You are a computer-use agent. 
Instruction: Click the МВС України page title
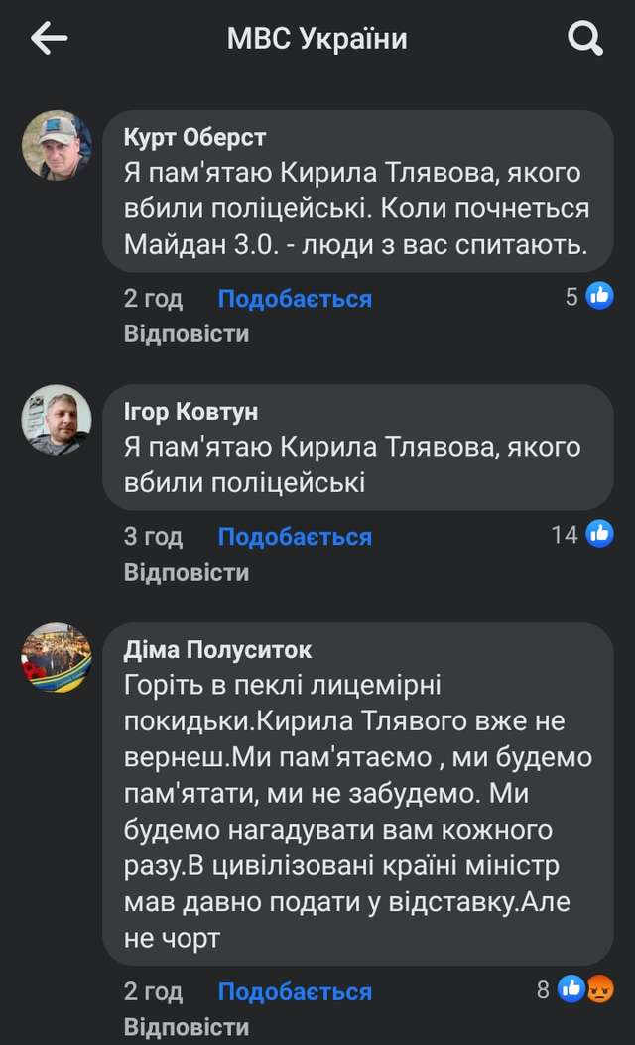click(x=317, y=39)
